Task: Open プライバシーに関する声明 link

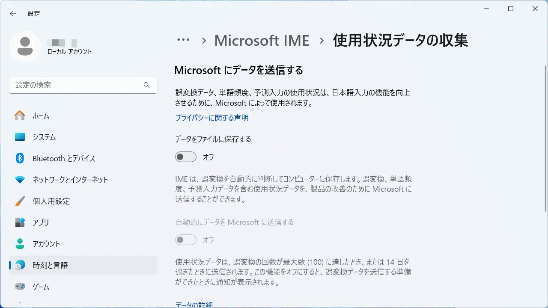Action: [x=212, y=118]
